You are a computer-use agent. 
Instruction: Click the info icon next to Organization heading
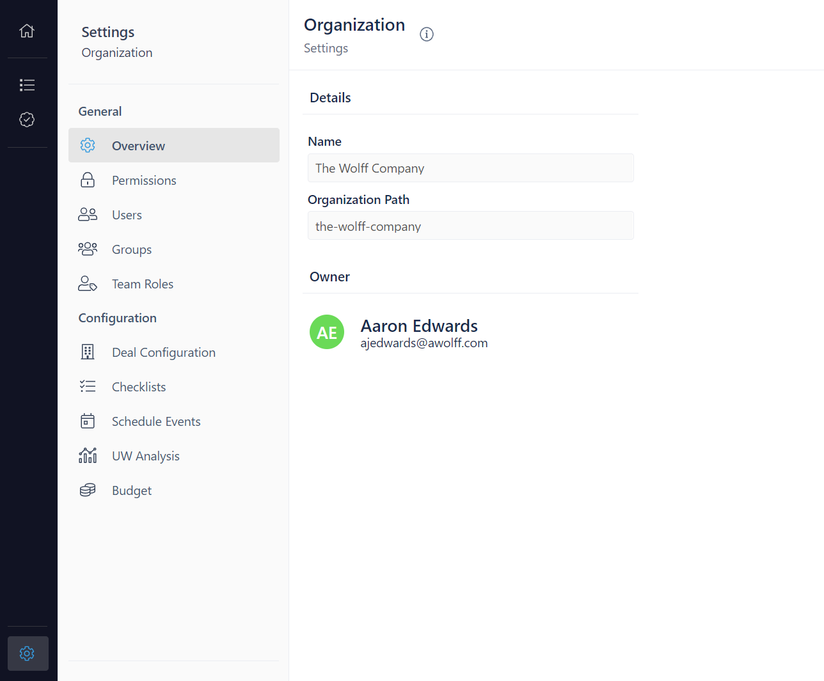(x=427, y=34)
